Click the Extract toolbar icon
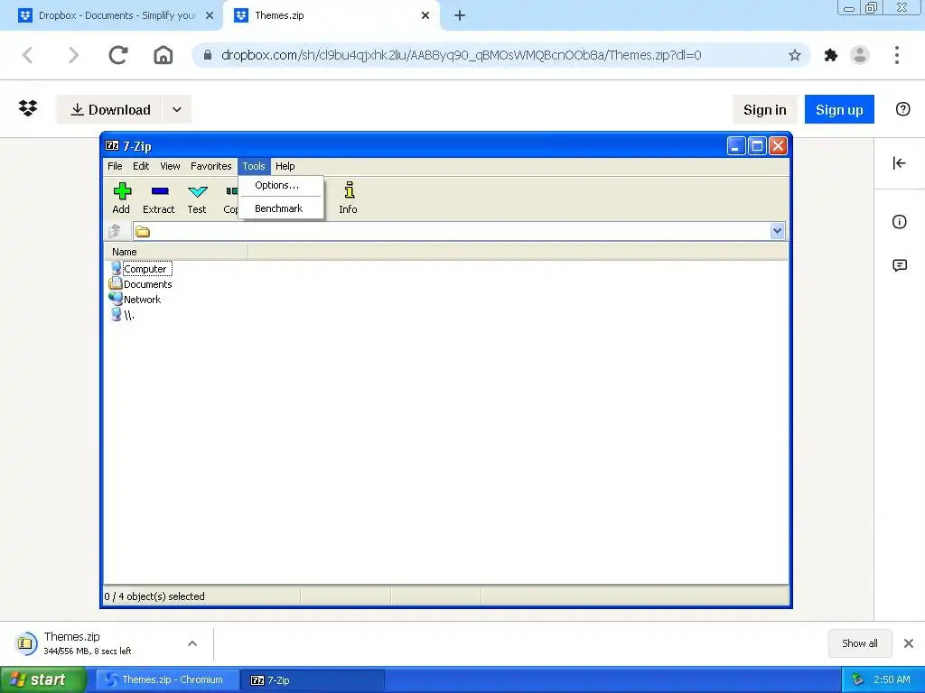 point(160,191)
